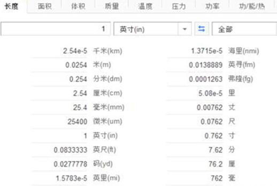Select the 英里(mi) result row

(92, 178)
